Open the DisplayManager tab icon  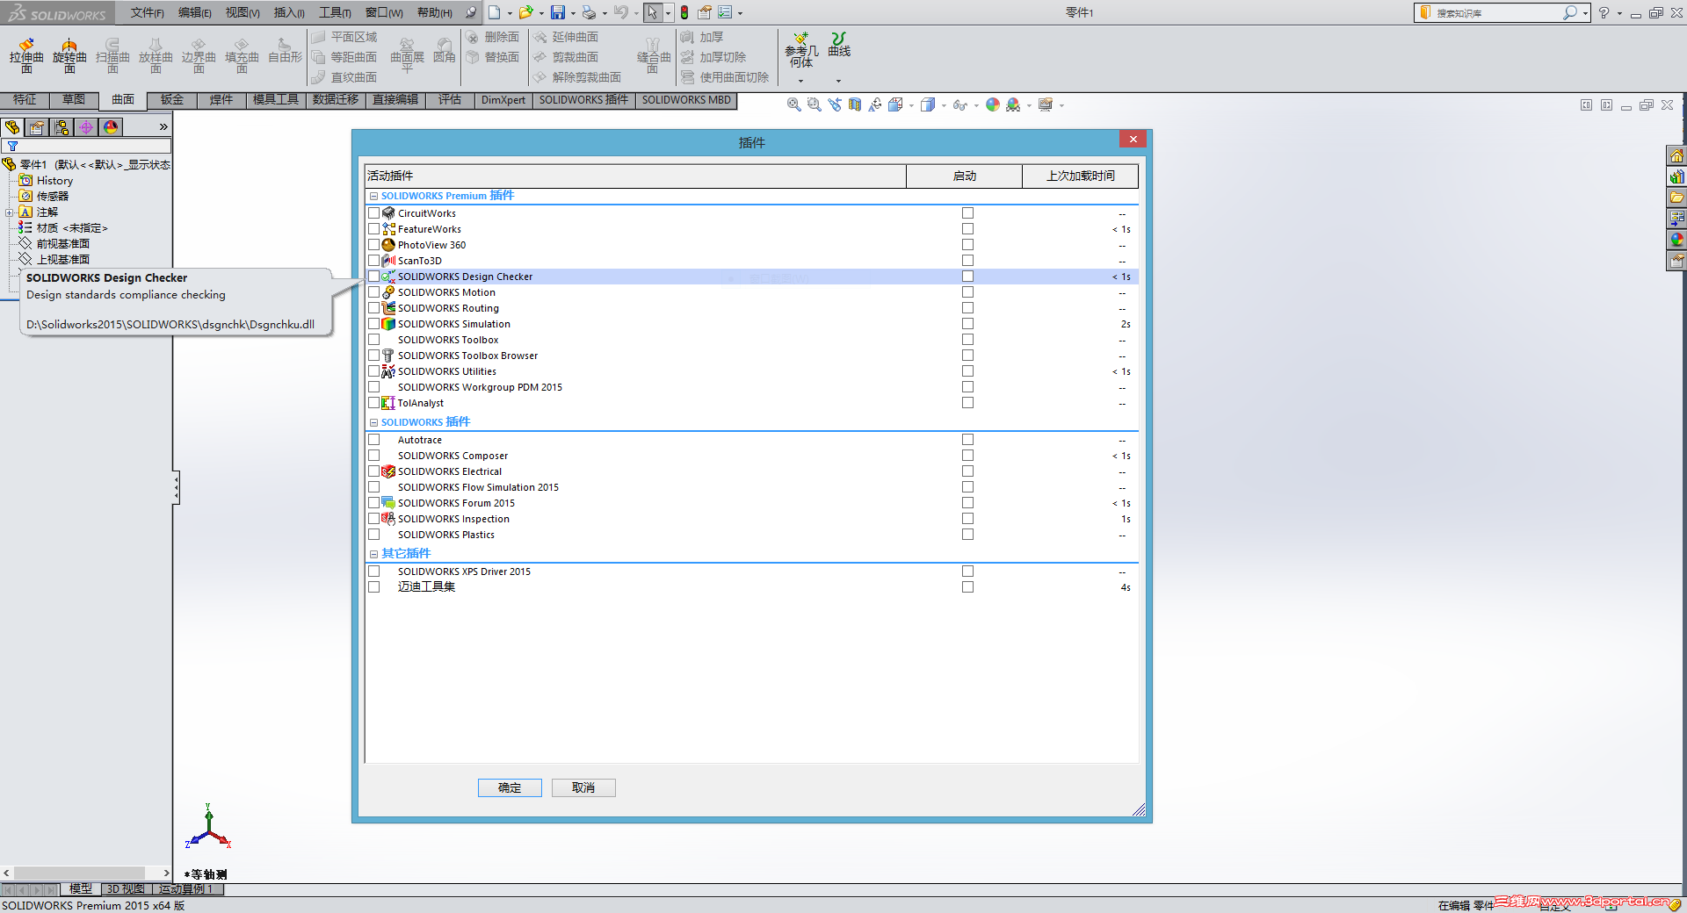(x=111, y=127)
